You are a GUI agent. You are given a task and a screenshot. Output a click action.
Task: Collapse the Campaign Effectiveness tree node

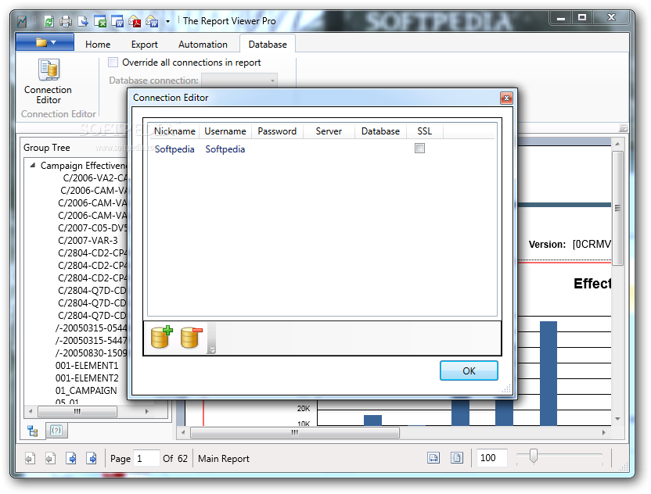click(32, 165)
